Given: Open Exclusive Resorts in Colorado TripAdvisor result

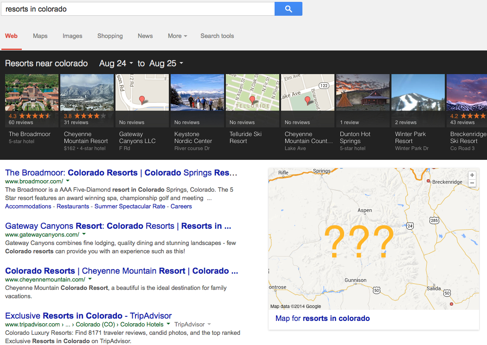Looking at the screenshot, I should pos(88,316).
